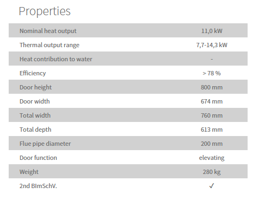Click the 800 mm door height value
The width and height of the screenshot is (259, 200).
pos(212,87)
